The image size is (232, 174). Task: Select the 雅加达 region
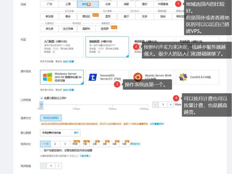(88, 16)
